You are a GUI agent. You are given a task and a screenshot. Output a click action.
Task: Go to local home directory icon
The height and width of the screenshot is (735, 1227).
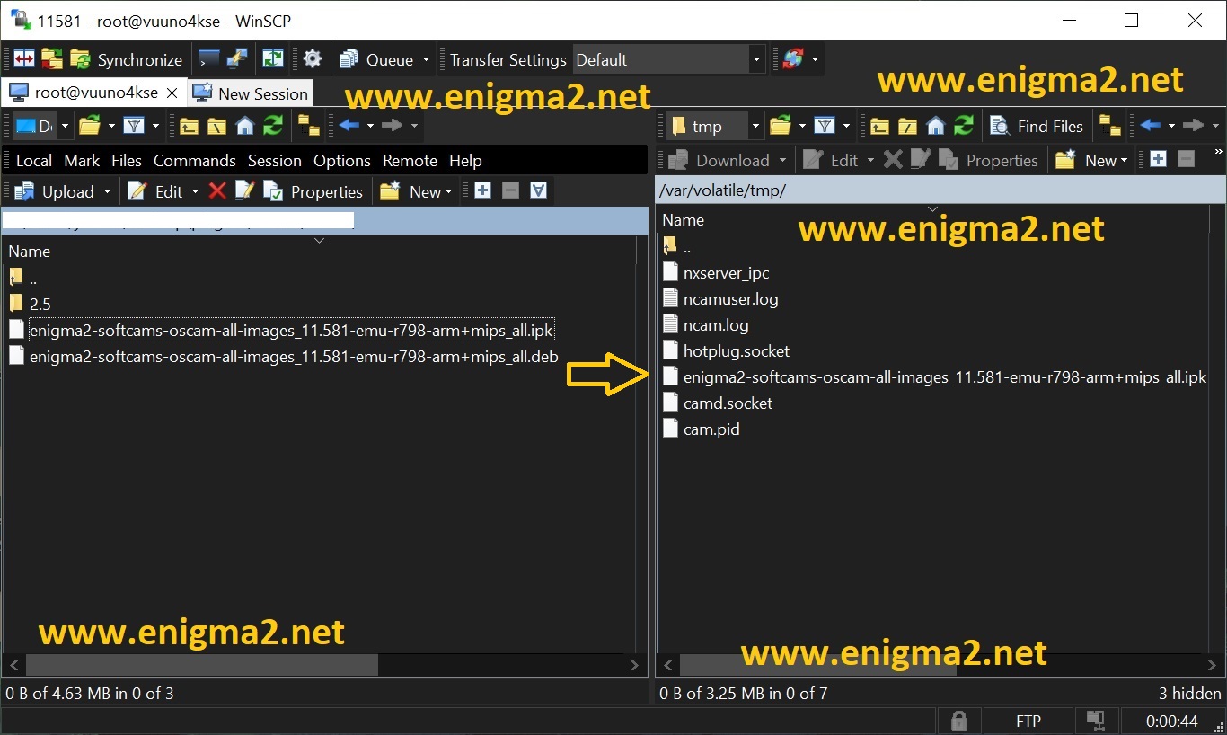pos(244,126)
